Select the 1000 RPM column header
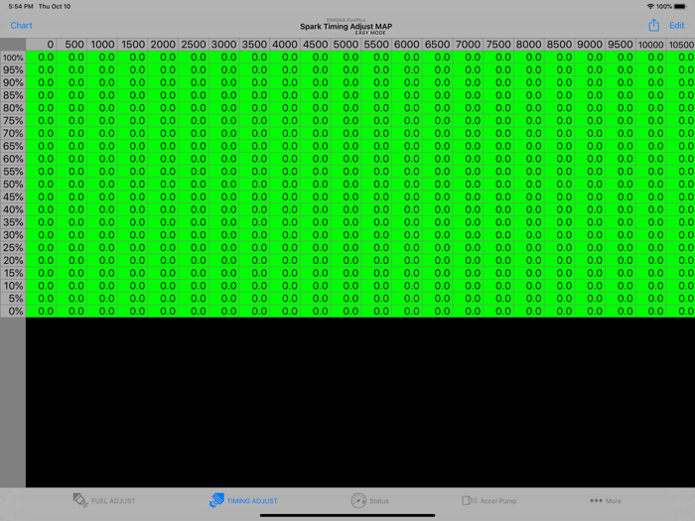Viewport: 695px width, 521px height. tap(102, 45)
